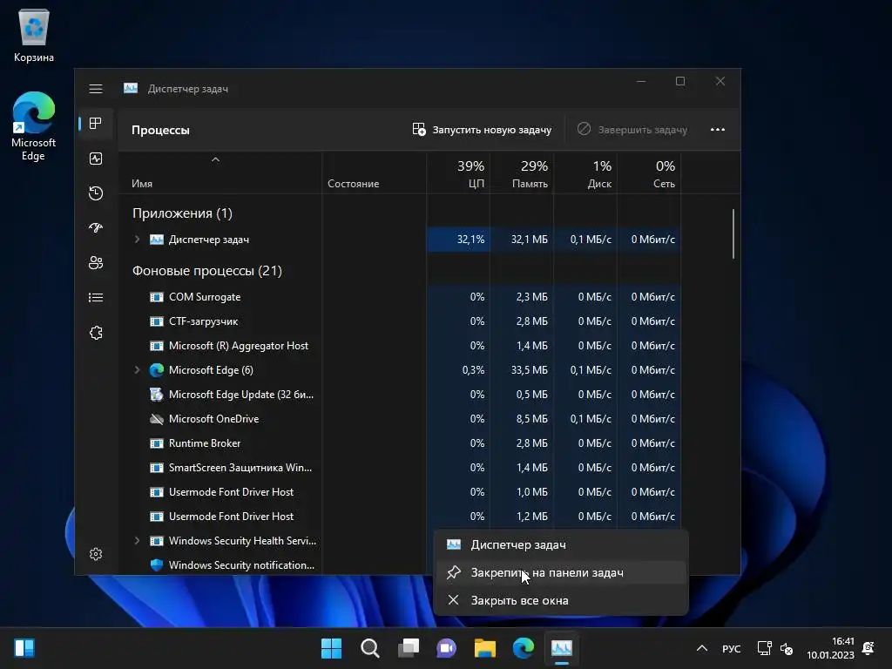Screen dimensions: 892x669
Task: Launch Edge from the taskbar
Action: [524, 648]
